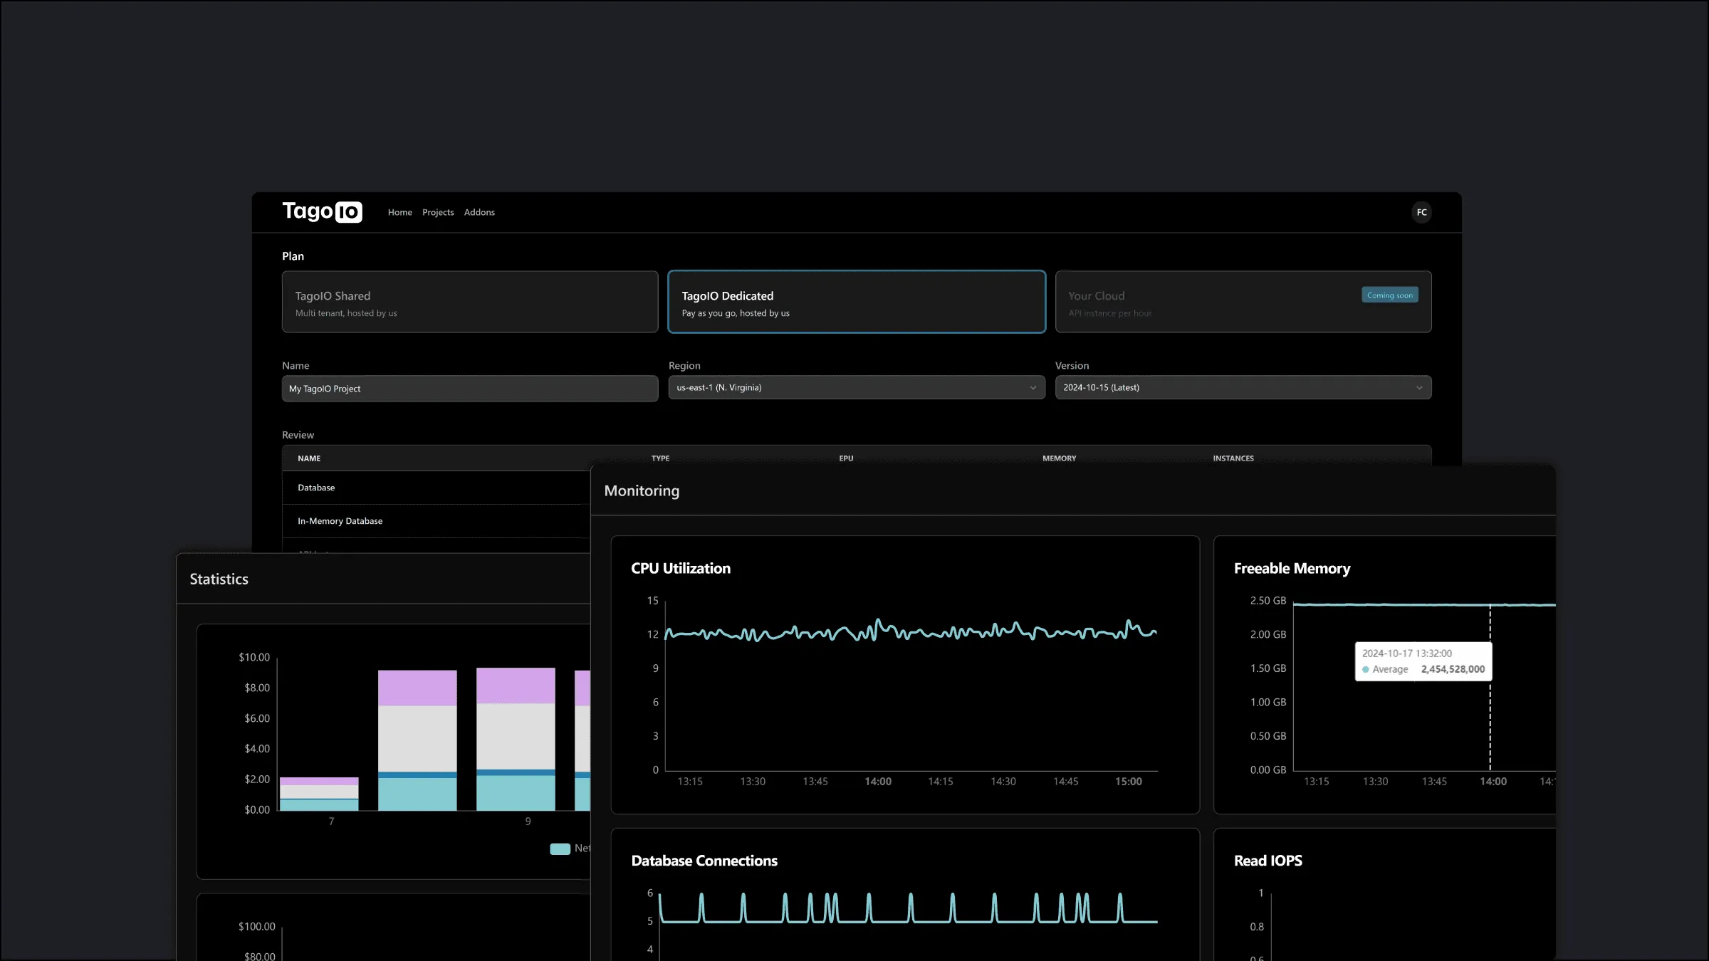
Task: Click the Region dropdown chevron
Action: click(1033, 387)
